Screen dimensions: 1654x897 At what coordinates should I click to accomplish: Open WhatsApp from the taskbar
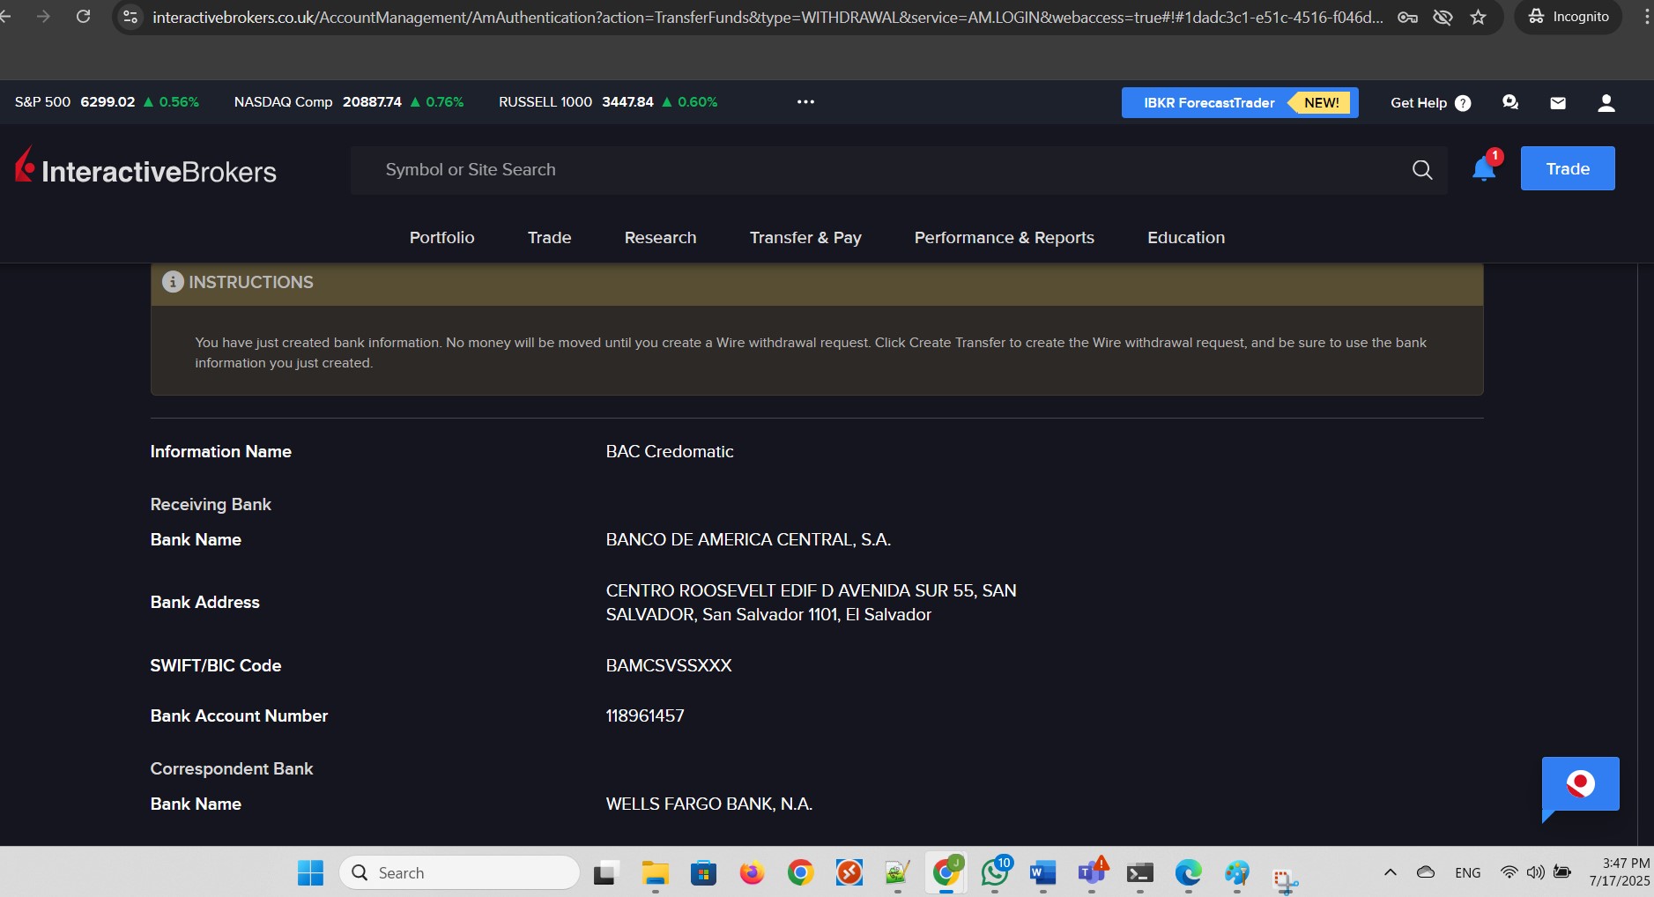click(995, 873)
